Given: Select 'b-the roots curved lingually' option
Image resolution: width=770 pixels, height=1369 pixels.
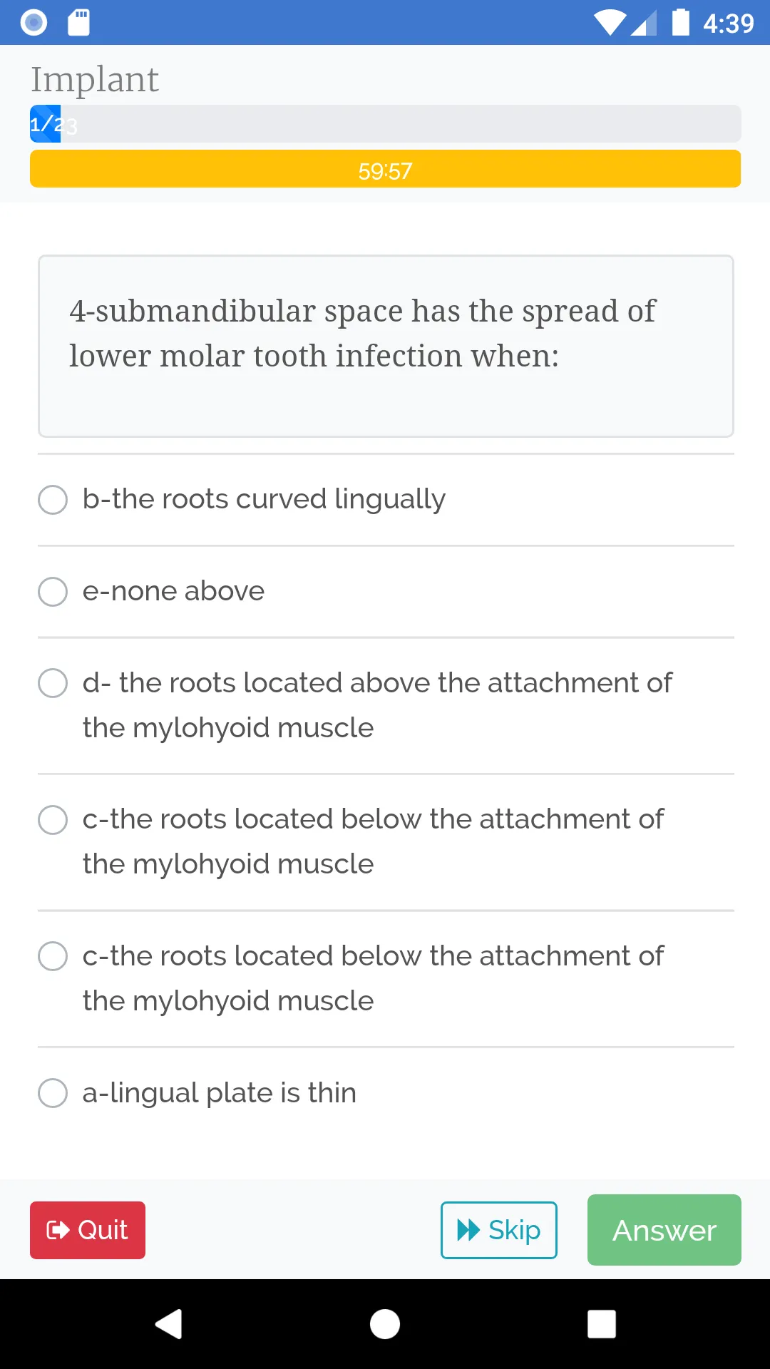Looking at the screenshot, I should pos(386,499).
